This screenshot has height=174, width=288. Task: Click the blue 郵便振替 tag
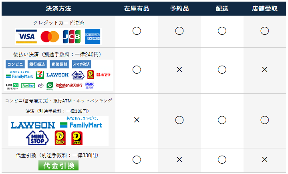pos(59,64)
